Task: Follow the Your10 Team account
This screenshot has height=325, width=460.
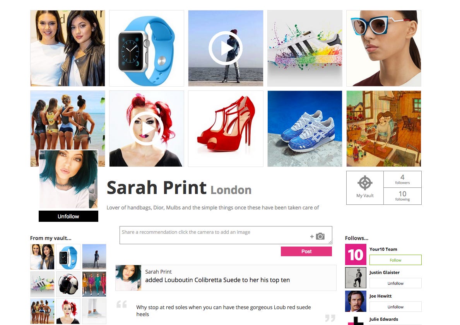Action: point(395,260)
